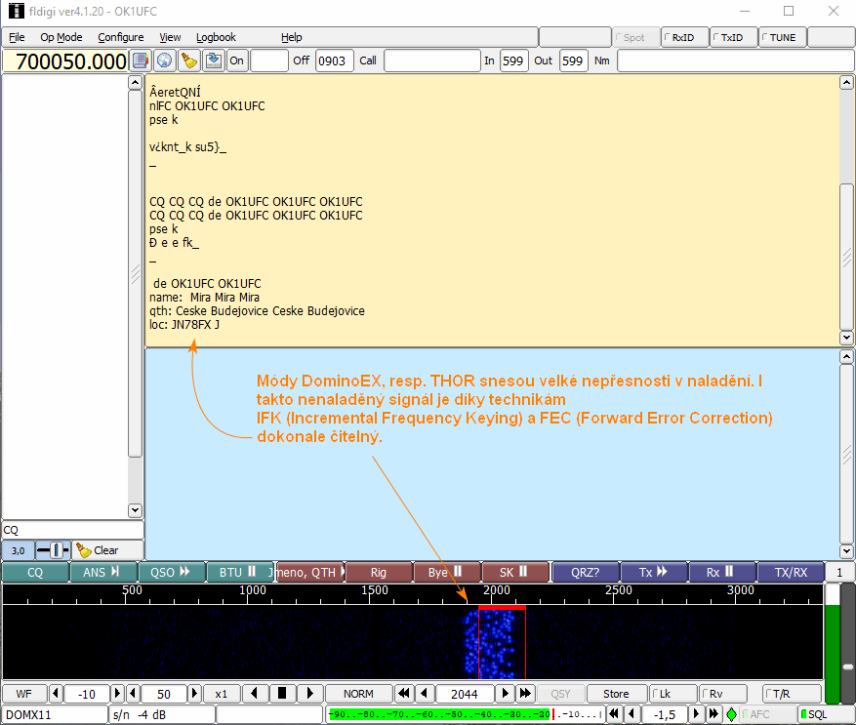This screenshot has width=856, height=725.
Task: Open DOMX11 mode selector in status bar
Action: coord(55,714)
